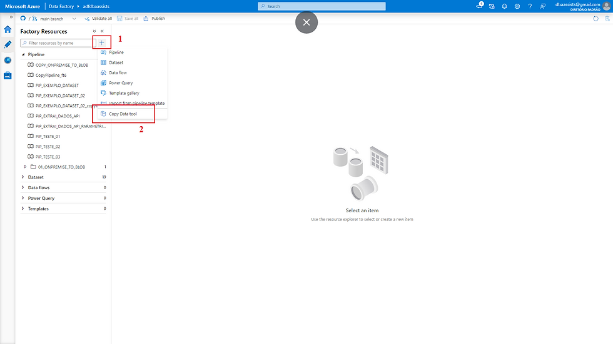613x344 pixels.
Task: Open the Settings gear icon
Action: click(517, 6)
